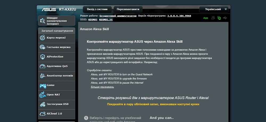Click the green network clients status icon
This screenshot has width=266, height=122.
[219, 18]
